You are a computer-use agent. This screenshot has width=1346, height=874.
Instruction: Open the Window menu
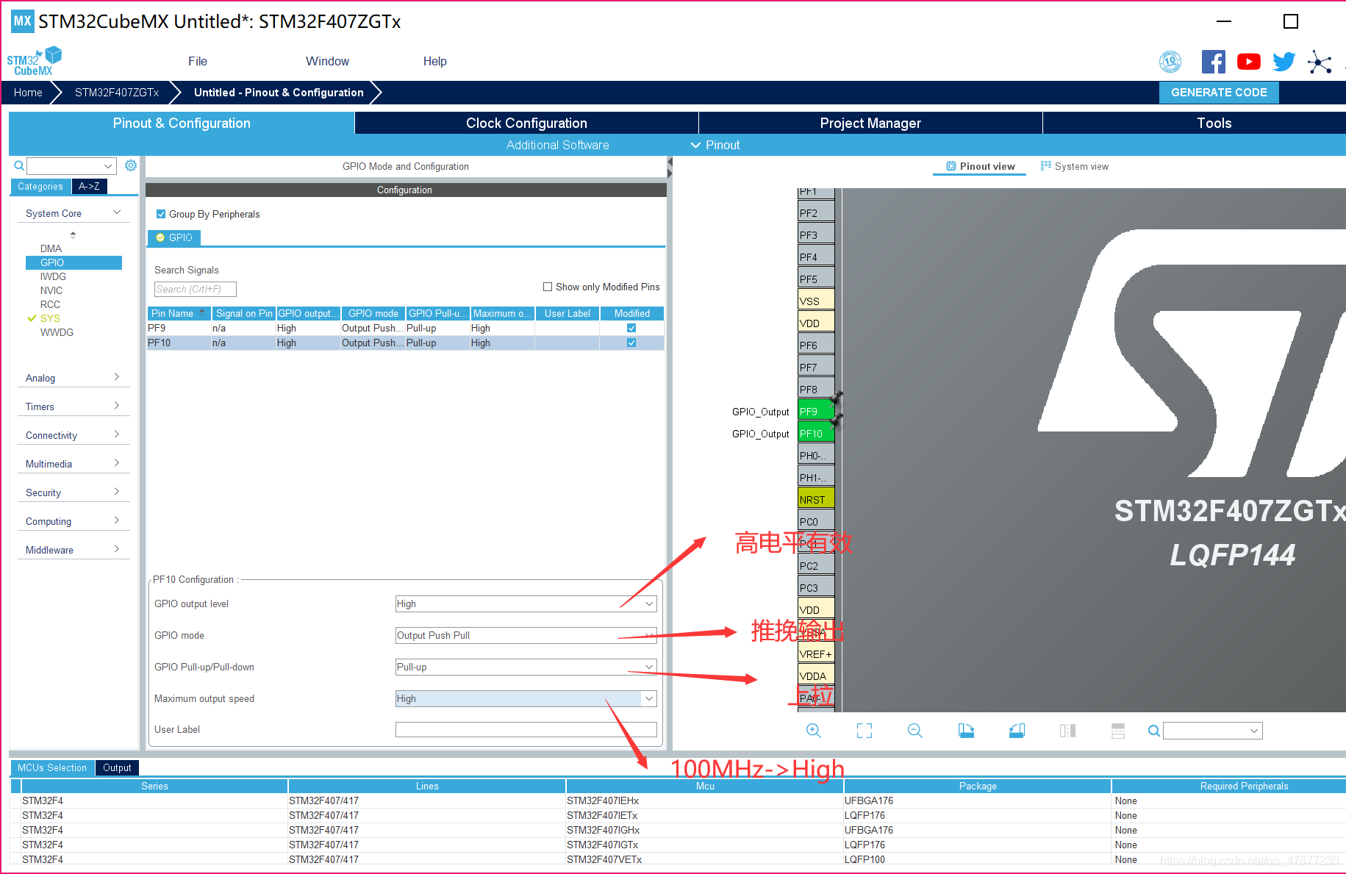328,61
